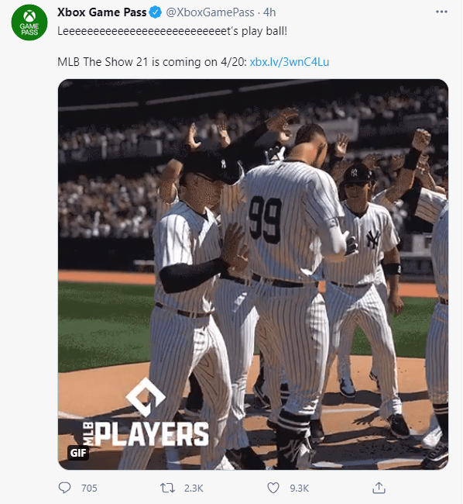Click the blue verified checkmark badge

pyautogui.click(x=156, y=12)
